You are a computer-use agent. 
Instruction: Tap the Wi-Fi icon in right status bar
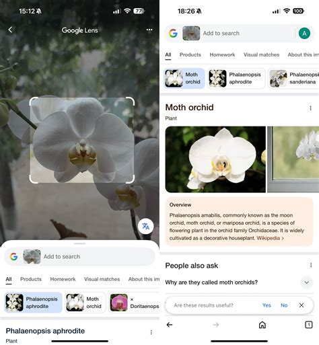[x=287, y=11]
